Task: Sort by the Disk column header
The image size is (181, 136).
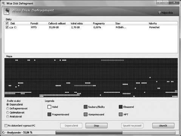Action: click(13, 23)
